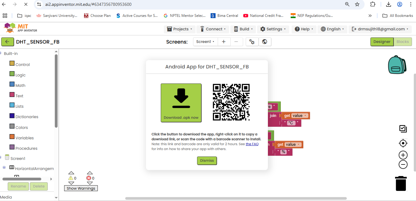Zoom in the blocks workspace
Screen dimensions: 416x201
point(403,155)
